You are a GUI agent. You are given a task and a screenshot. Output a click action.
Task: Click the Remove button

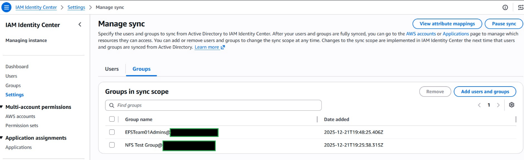(x=435, y=92)
